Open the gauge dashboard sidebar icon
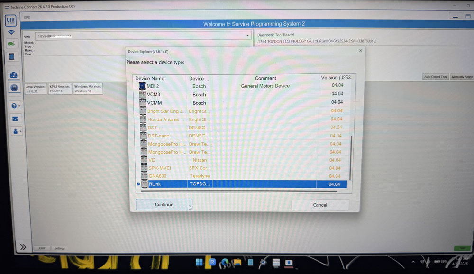 click(14, 75)
